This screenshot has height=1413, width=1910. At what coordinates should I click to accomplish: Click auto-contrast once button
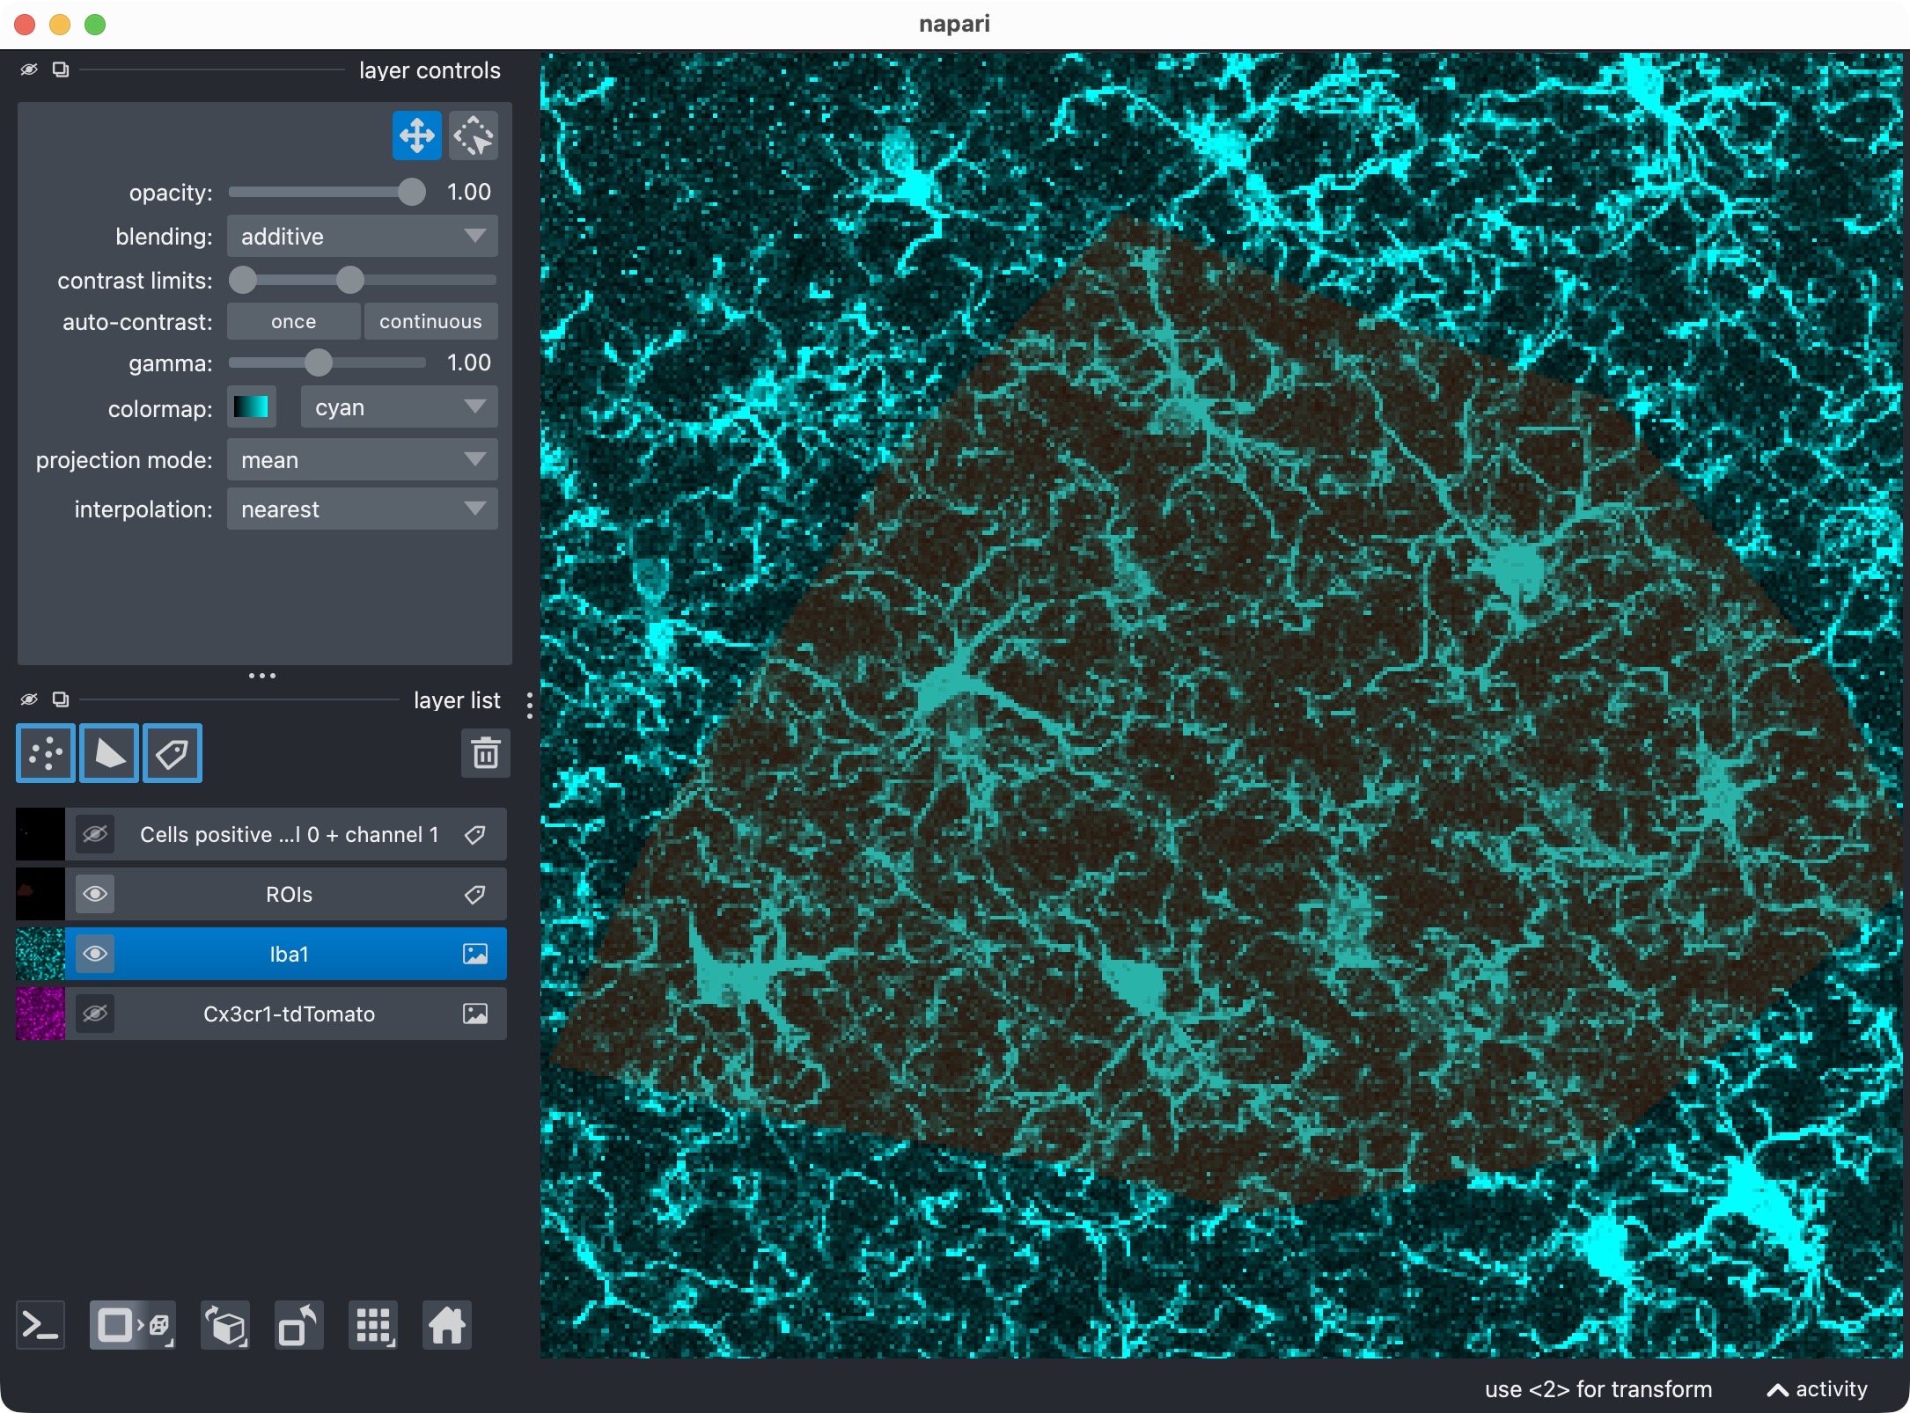point(293,322)
